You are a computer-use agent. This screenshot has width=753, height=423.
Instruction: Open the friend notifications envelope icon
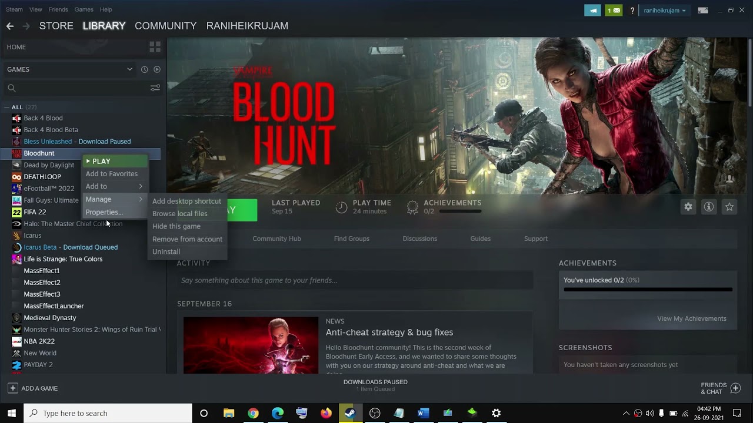coord(614,11)
